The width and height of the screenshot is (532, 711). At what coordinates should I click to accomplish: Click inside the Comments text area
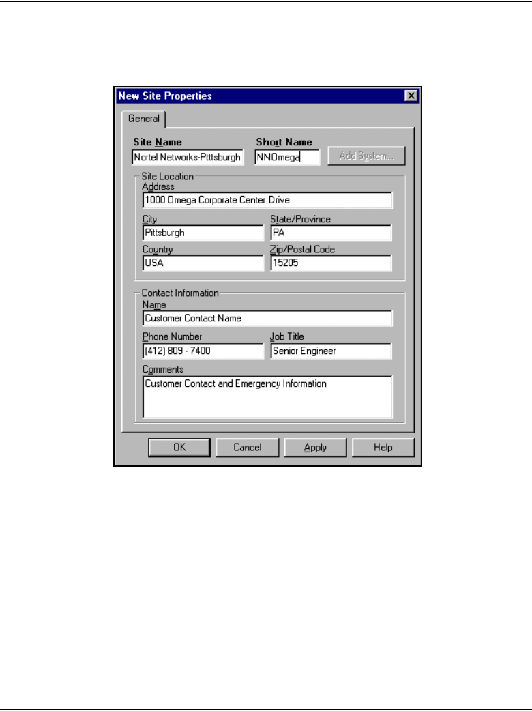tap(267, 396)
